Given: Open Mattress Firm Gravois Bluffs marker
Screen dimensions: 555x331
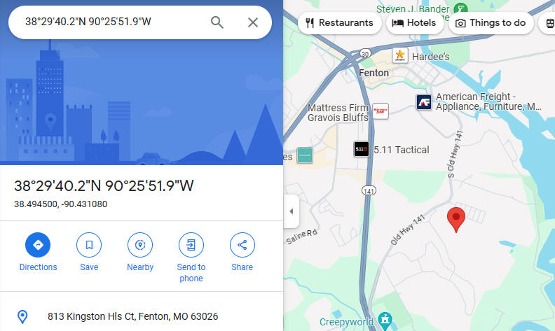Looking at the screenshot, I should pos(381,111).
